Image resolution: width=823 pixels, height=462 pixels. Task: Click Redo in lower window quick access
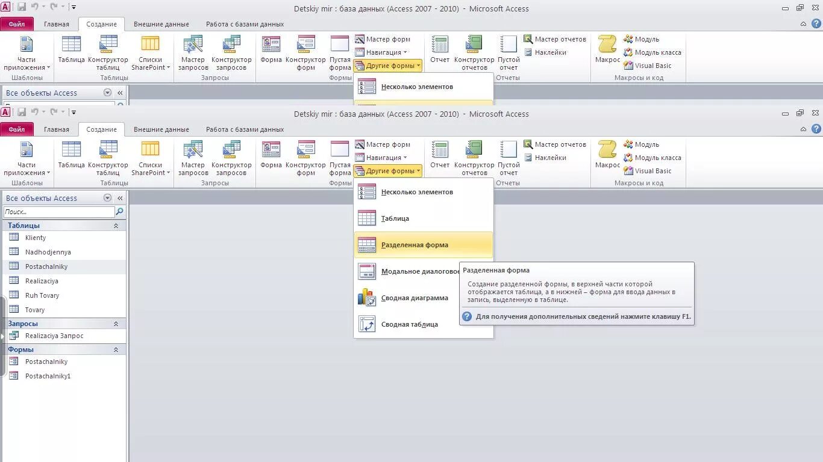pyautogui.click(x=54, y=112)
